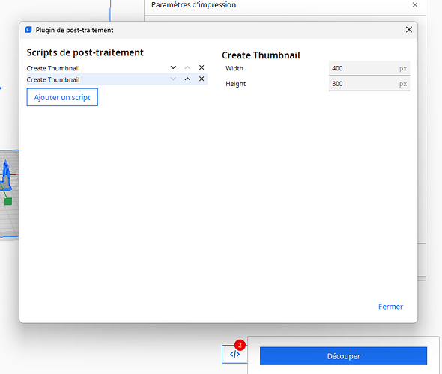442x374 pixels.
Task: Click the greyed up arrow on first script
Action: click(x=187, y=67)
